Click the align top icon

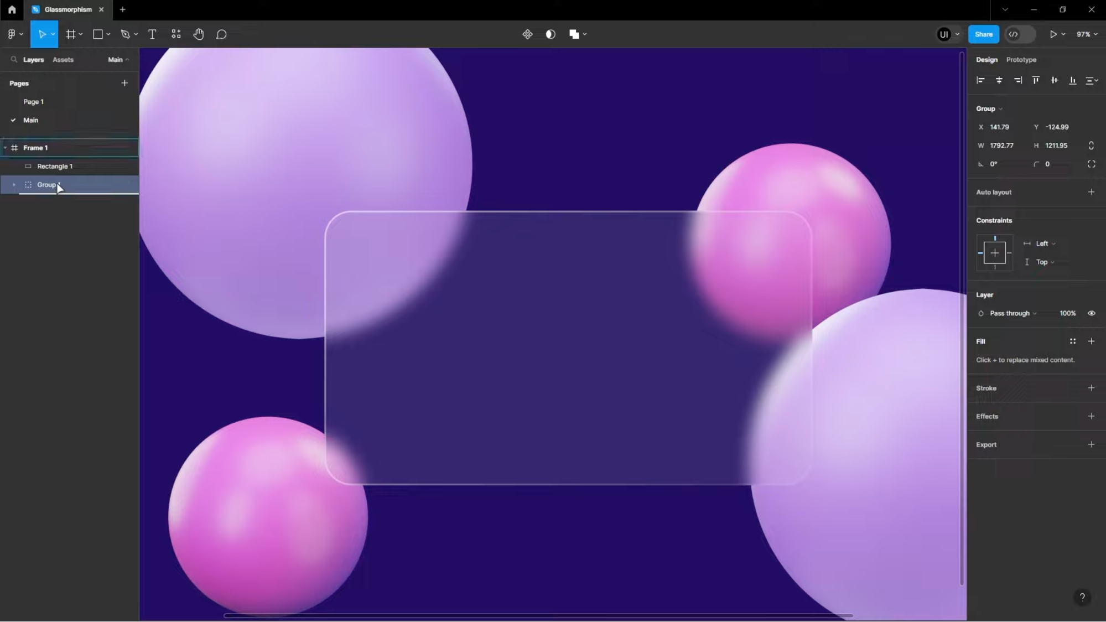[1036, 80]
